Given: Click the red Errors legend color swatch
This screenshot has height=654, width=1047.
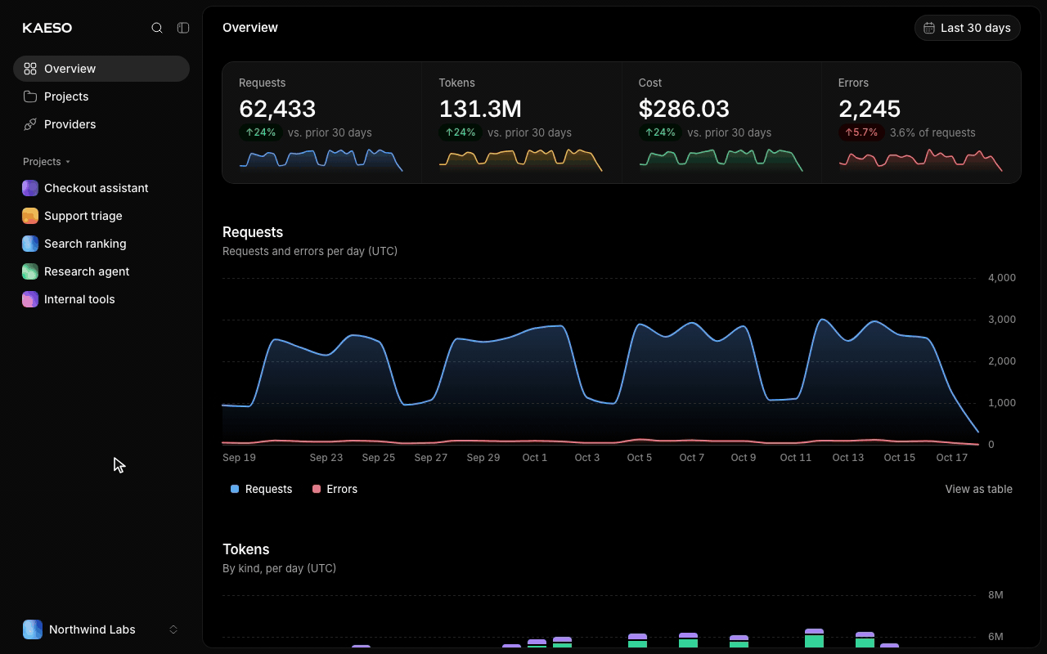Looking at the screenshot, I should click(317, 489).
